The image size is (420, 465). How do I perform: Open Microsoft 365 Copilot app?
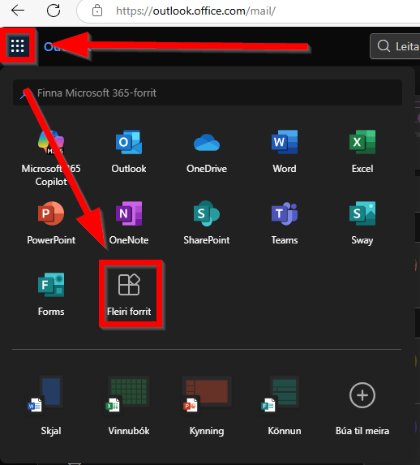point(51,157)
